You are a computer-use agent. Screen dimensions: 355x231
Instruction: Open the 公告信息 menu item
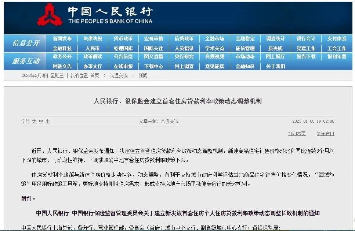pyautogui.click(x=123, y=56)
